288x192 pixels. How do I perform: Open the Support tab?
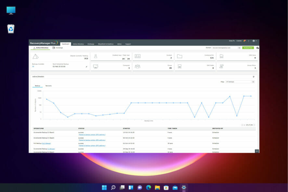[x=128, y=44]
